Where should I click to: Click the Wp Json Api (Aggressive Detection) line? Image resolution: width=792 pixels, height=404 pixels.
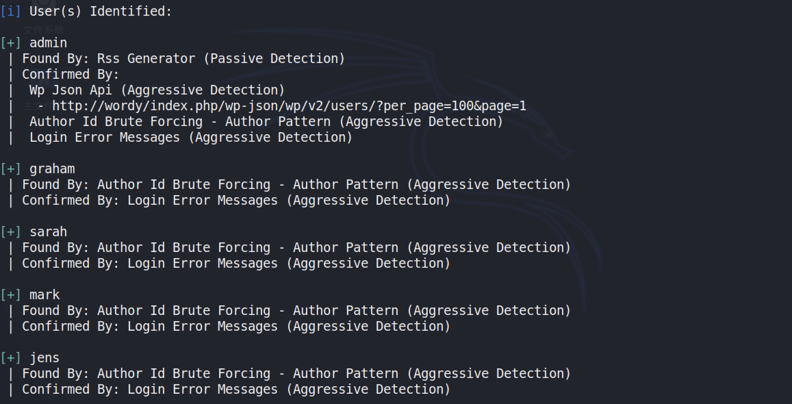[x=157, y=90]
